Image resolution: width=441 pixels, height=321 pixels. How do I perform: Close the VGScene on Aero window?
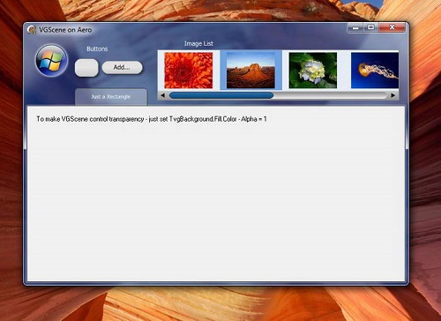(x=392, y=27)
